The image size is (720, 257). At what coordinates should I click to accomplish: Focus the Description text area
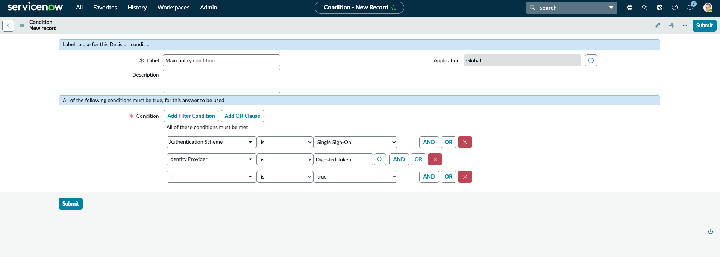pos(221,81)
